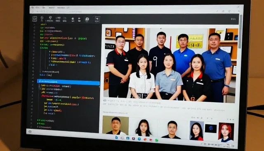
Task: Click the small icon below the code editor's bottom-left corner
Action: (30, 131)
